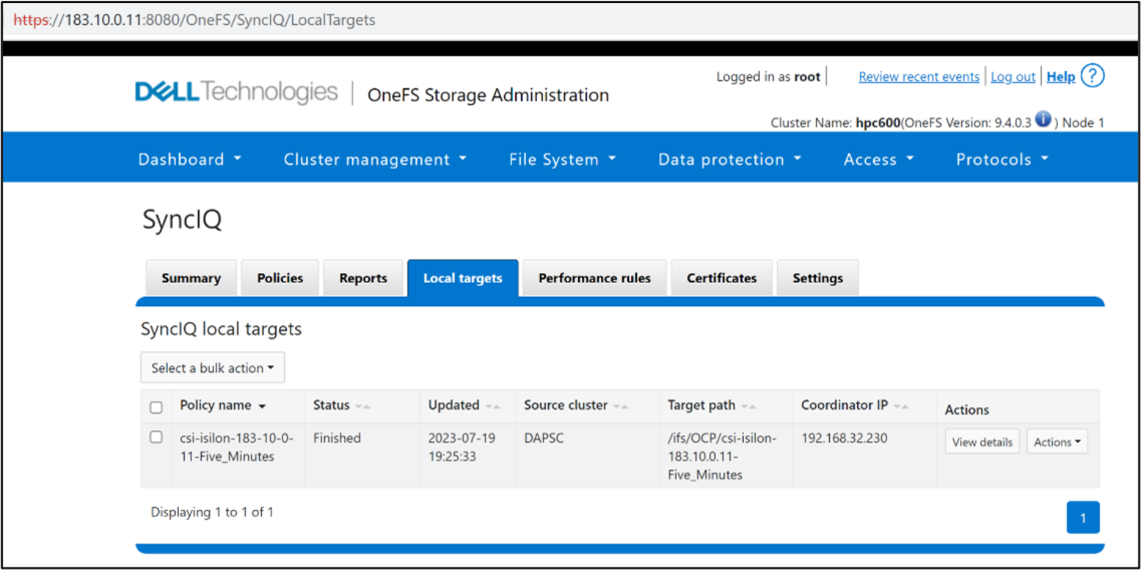Go to the Certificates tab

click(x=722, y=278)
